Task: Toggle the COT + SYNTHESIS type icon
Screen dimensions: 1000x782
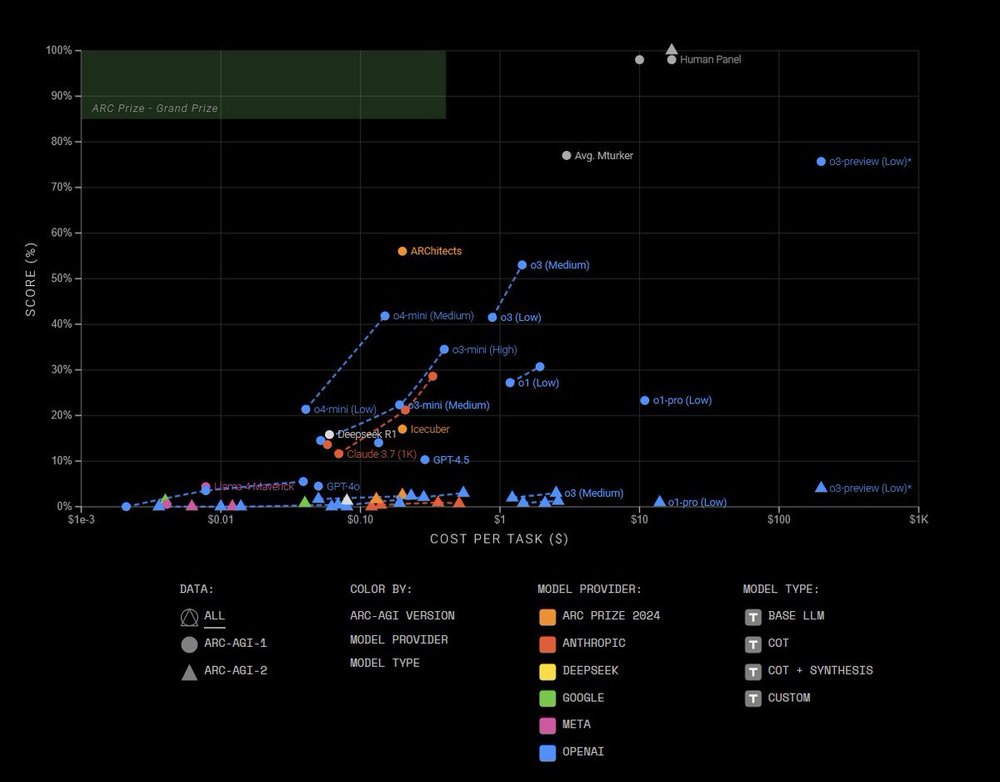Action: [752, 670]
